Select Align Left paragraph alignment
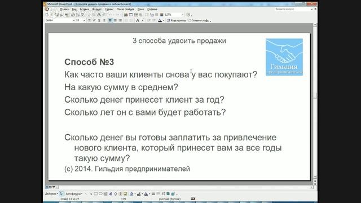Viewport: 361px width, 203px height. pos(110,20)
